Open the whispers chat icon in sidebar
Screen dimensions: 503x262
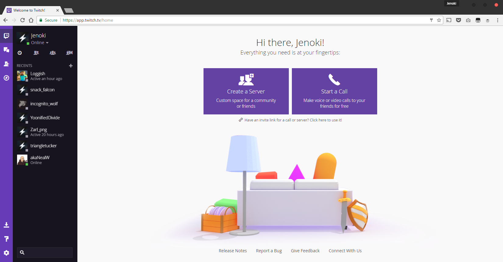[6, 50]
